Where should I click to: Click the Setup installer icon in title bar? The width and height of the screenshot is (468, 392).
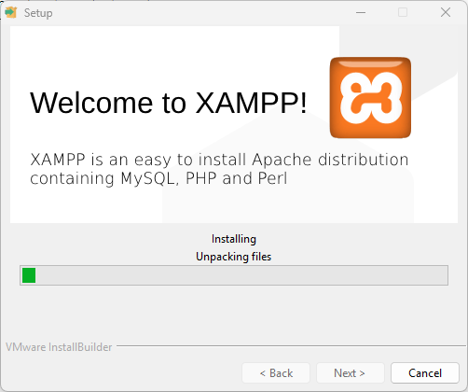(x=11, y=12)
